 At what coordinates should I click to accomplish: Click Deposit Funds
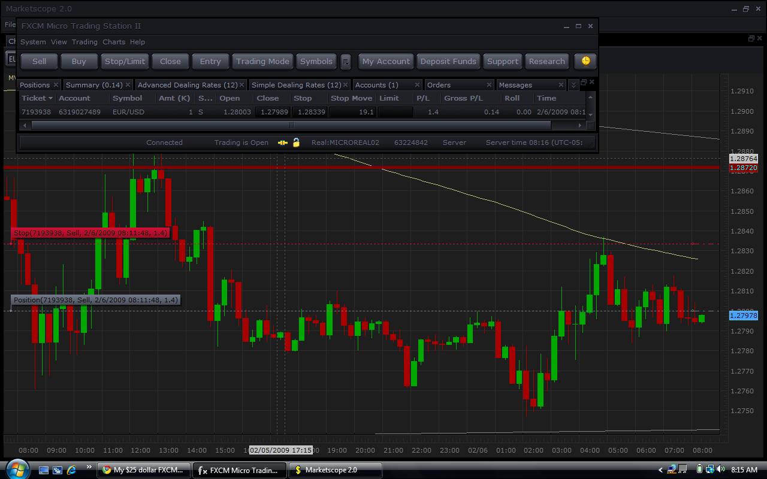tap(448, 61)
